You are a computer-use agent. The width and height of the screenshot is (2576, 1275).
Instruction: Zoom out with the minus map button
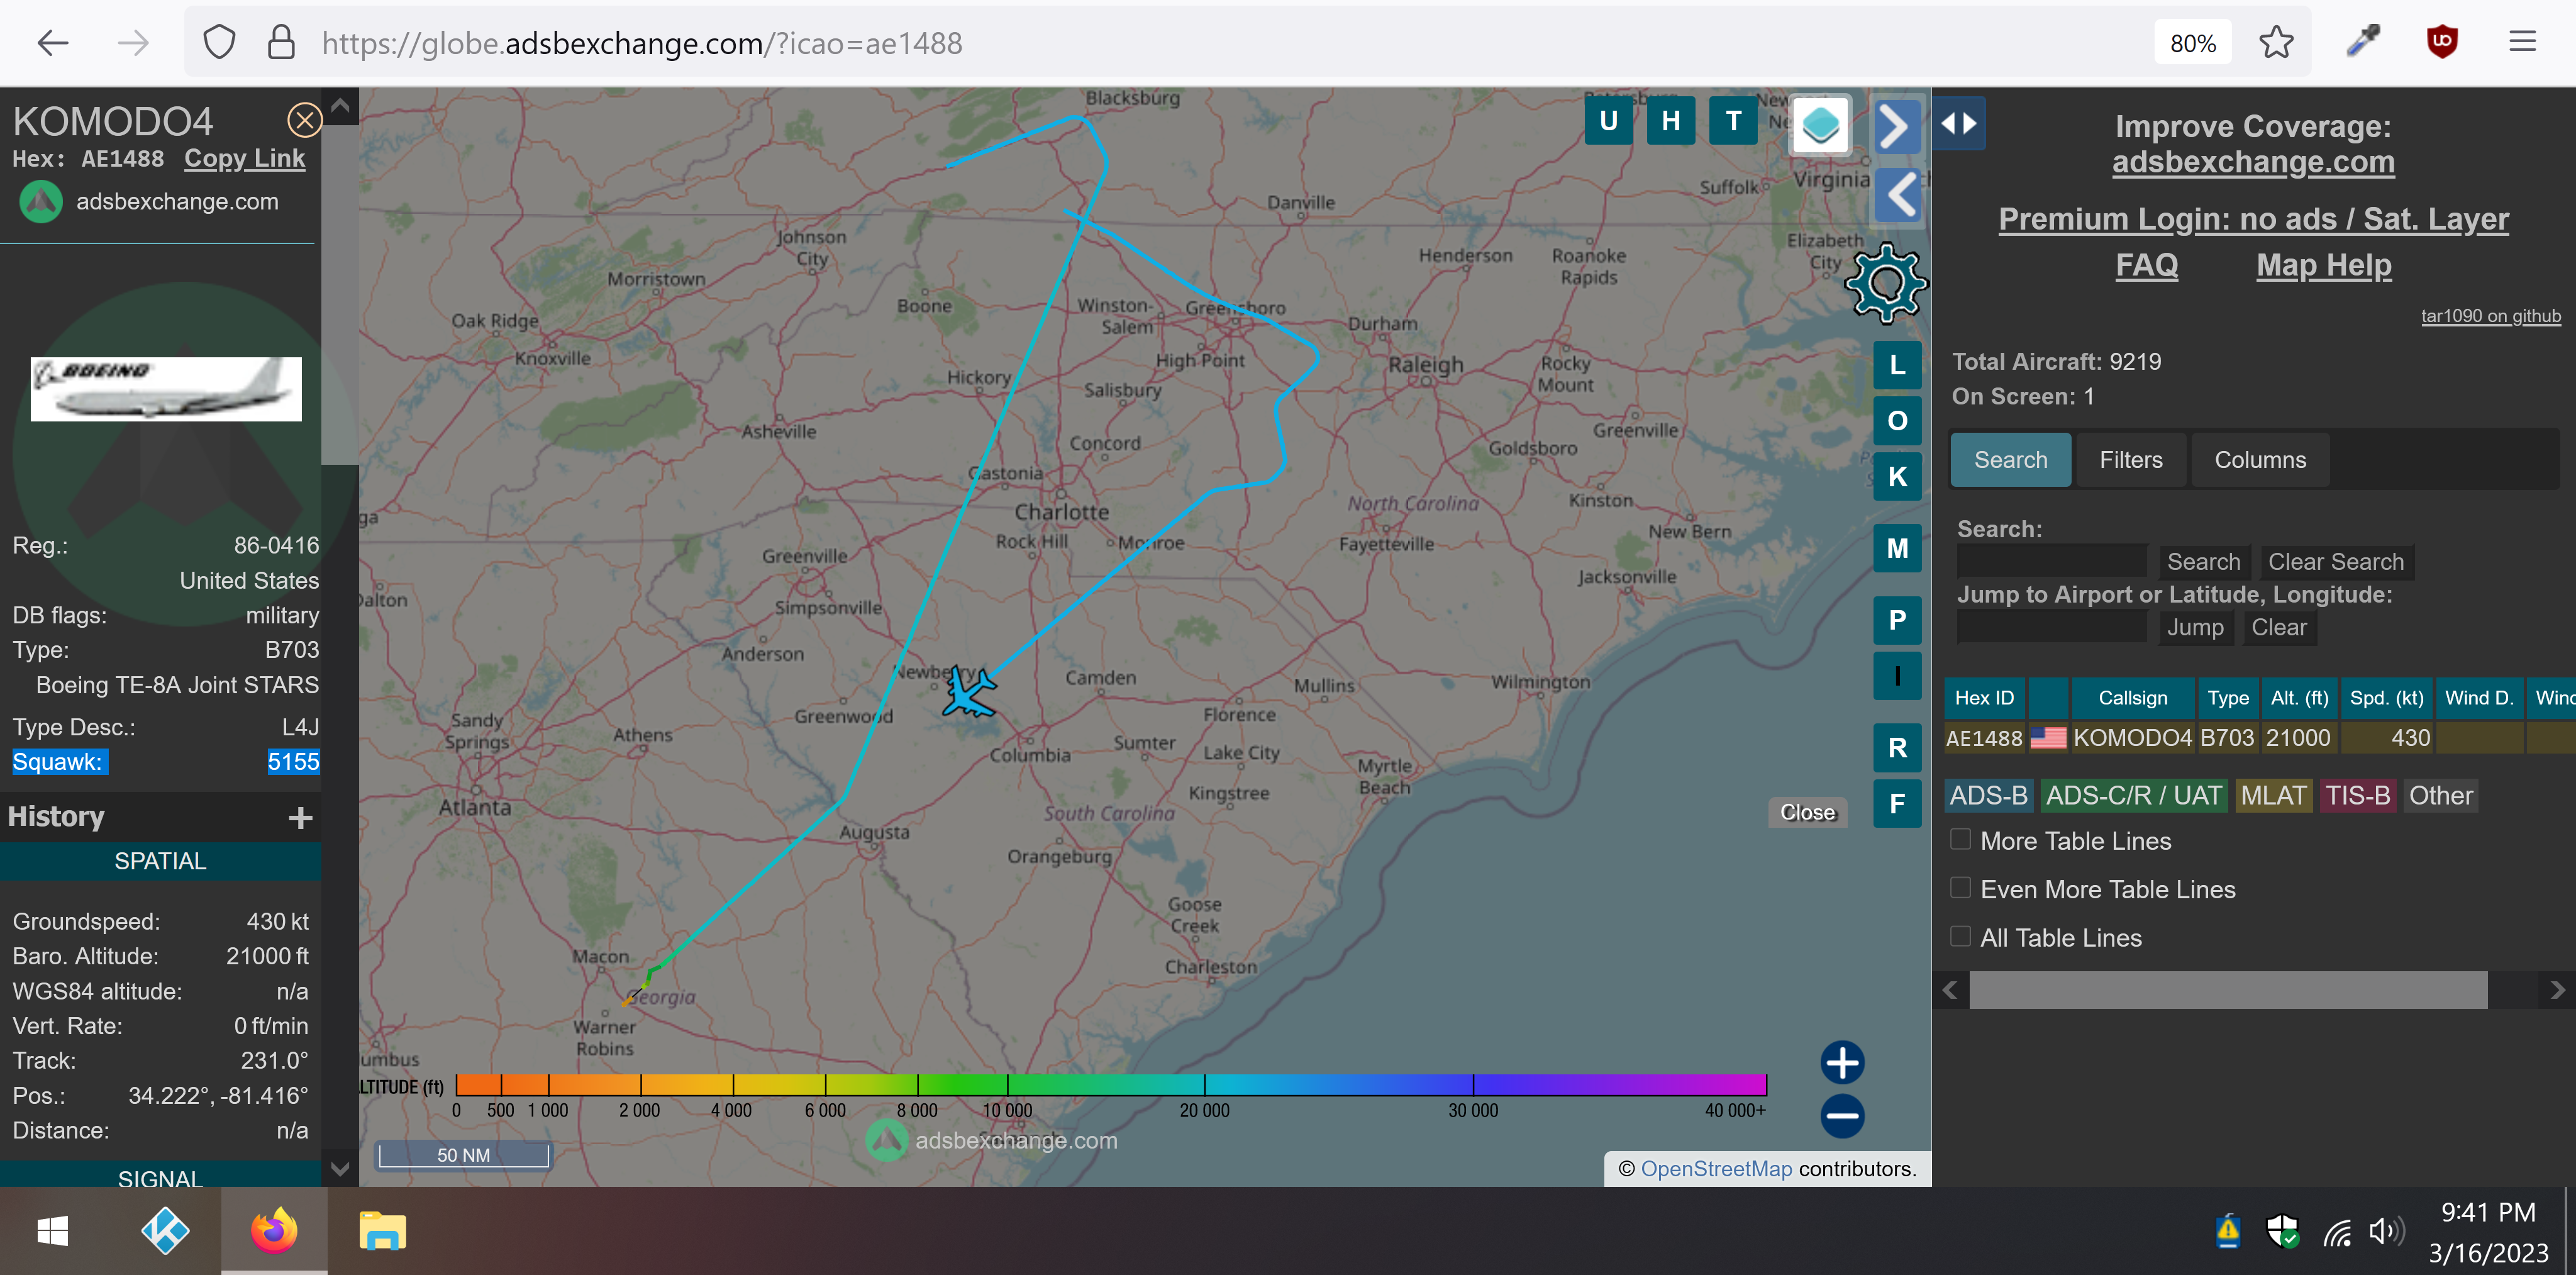click(x=1842, y=1116)
